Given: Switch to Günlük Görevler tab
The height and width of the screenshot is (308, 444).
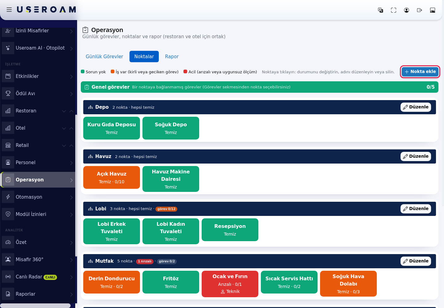Looking at the screenshot, I should pyautogui.click(x=104, y=57).
